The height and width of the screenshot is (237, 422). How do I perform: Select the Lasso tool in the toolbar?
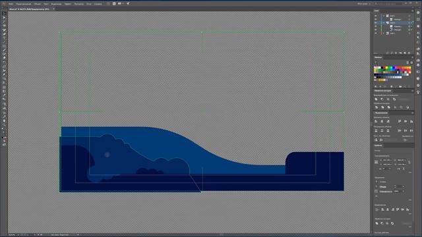click(x=5, y=26)
